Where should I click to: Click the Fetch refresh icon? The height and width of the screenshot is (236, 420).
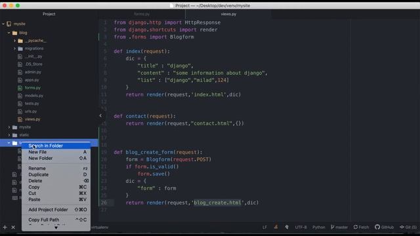click(356, 227)
